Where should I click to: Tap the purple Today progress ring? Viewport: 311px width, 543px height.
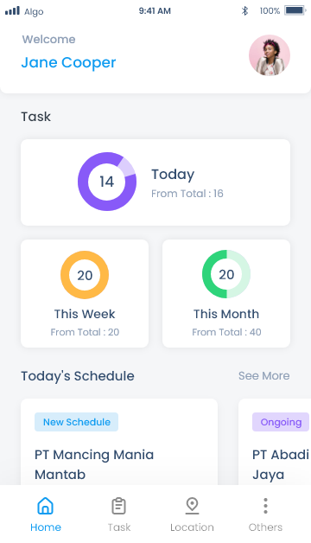click(x=107, y=182)
